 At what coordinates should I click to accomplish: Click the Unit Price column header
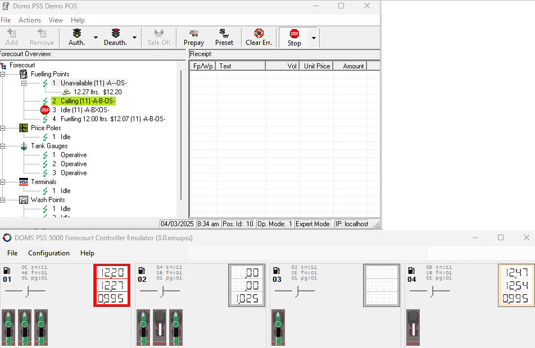316,66
